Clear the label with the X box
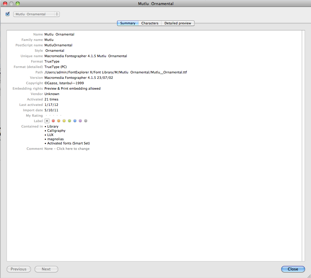 (47, 121)
